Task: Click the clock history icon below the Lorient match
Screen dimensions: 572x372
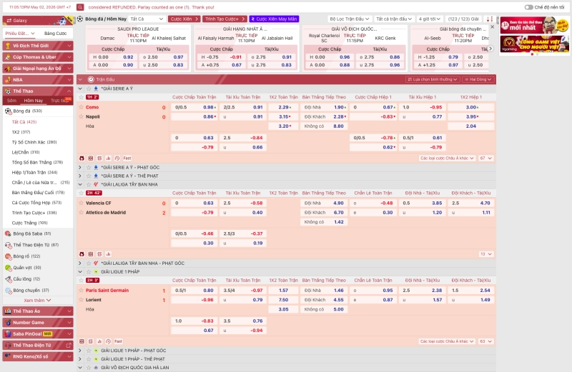Action: click(109, 341)
